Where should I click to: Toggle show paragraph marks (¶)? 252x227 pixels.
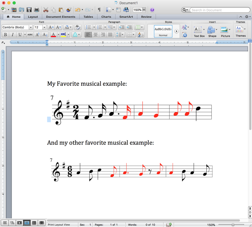[x=99, y=10]
